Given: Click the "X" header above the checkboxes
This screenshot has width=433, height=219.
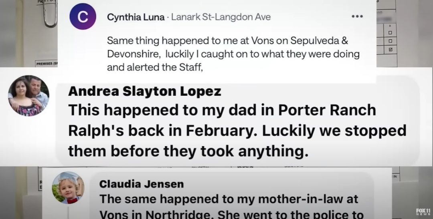Looking at the screenshot, I should (390, 25).
